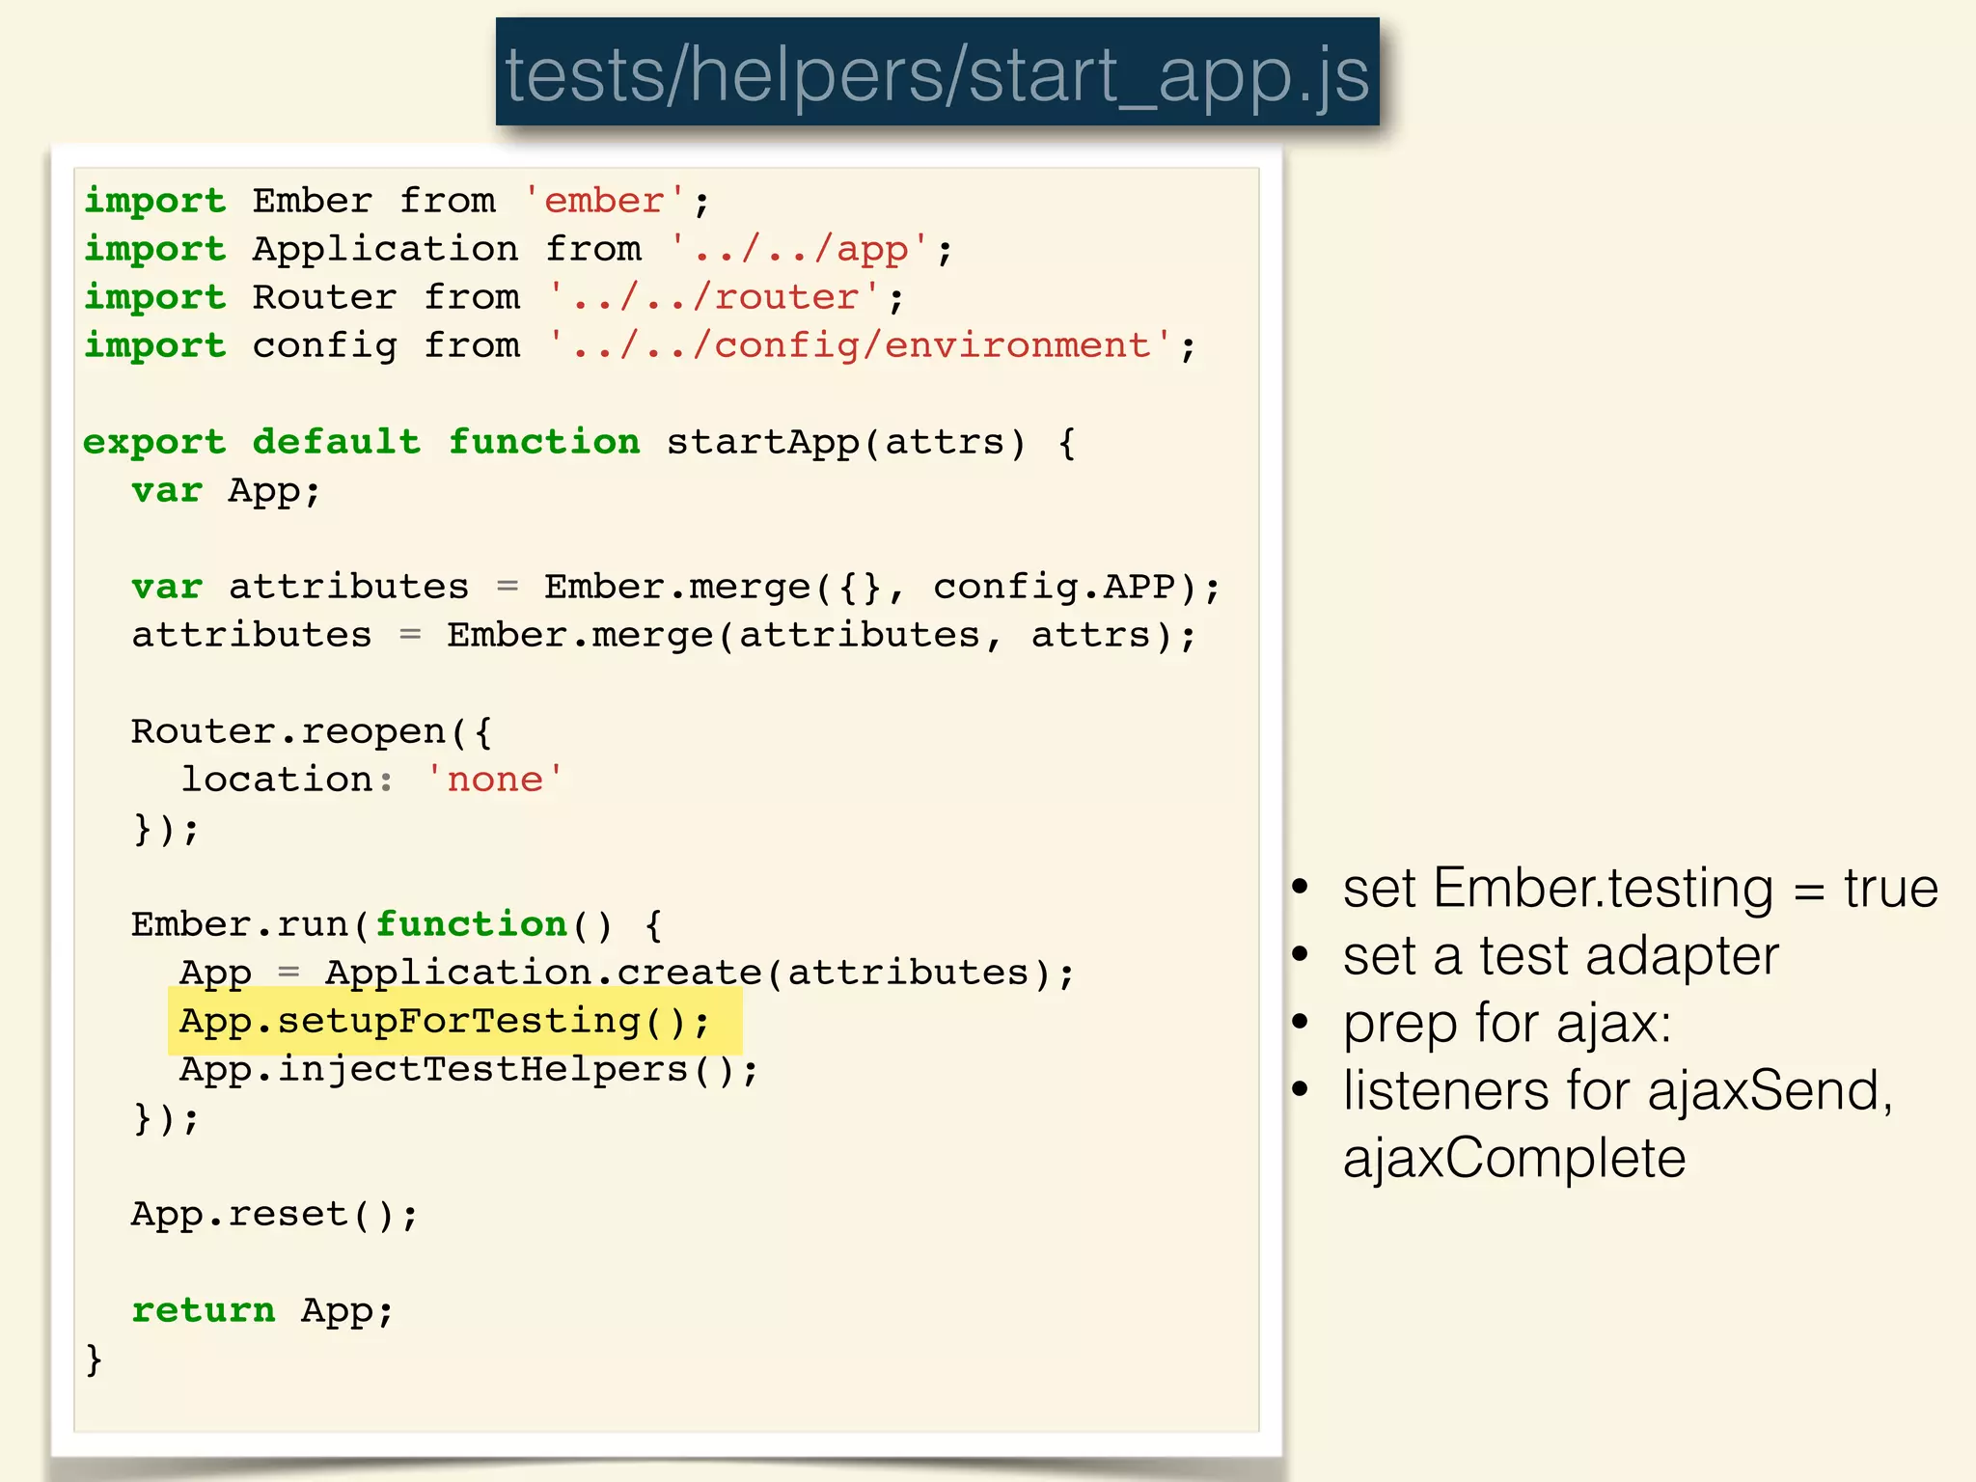The image size is (1976, 1482).
Task: Click the 'var App;' declaration line
Action: [226, 490]
